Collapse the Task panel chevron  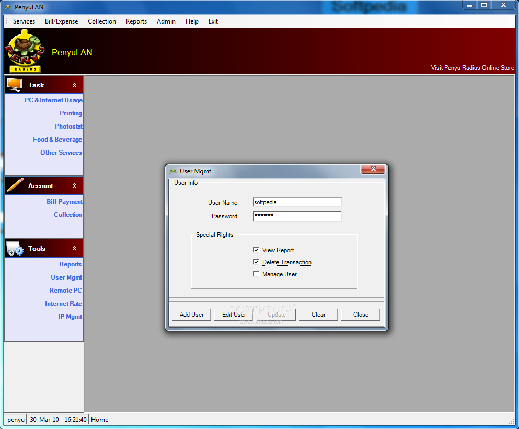coord(74,85)
